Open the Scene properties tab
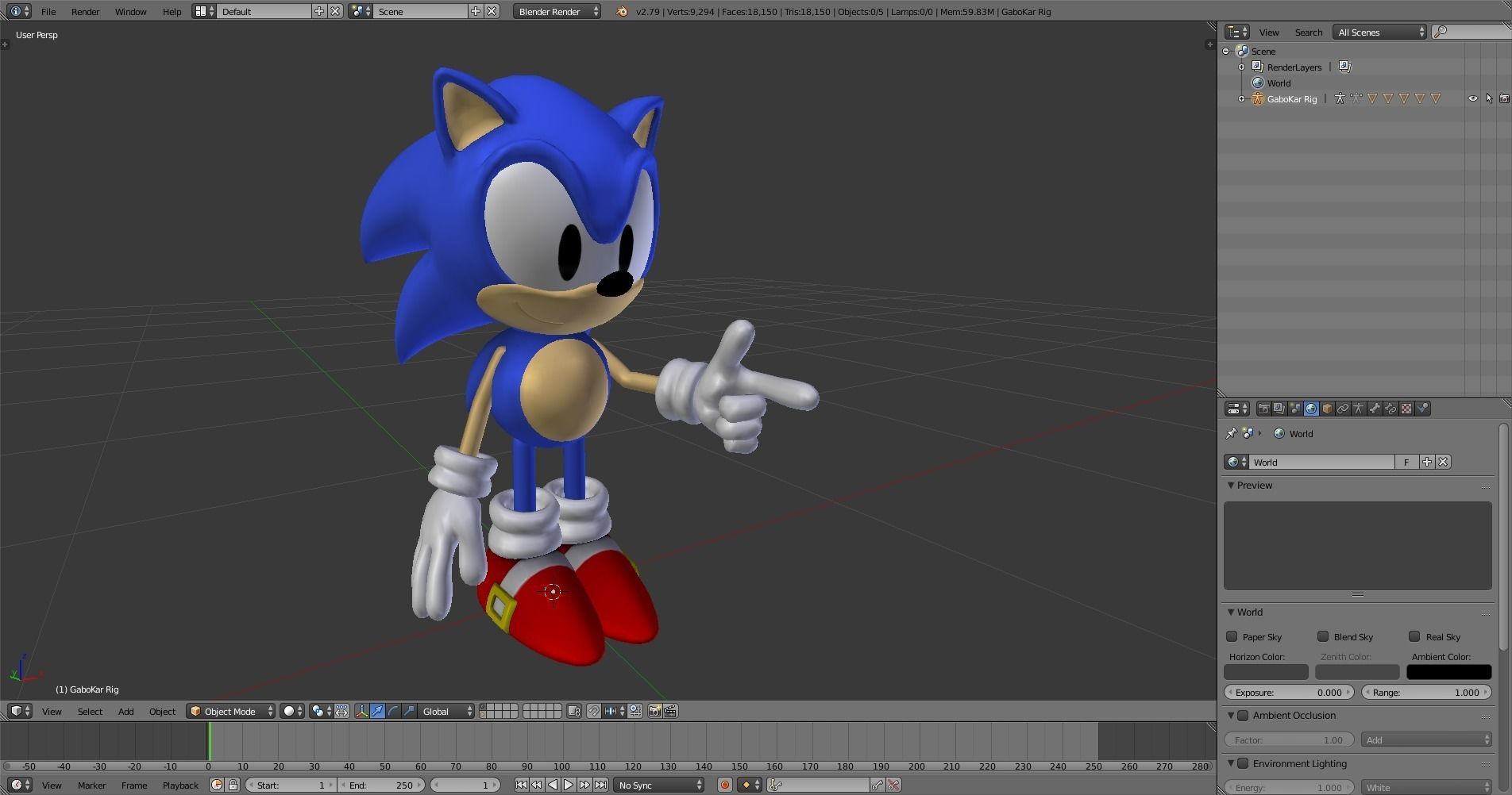Image resolution: width=1512 pixels, height=795 pixels. coord(1295,409)
